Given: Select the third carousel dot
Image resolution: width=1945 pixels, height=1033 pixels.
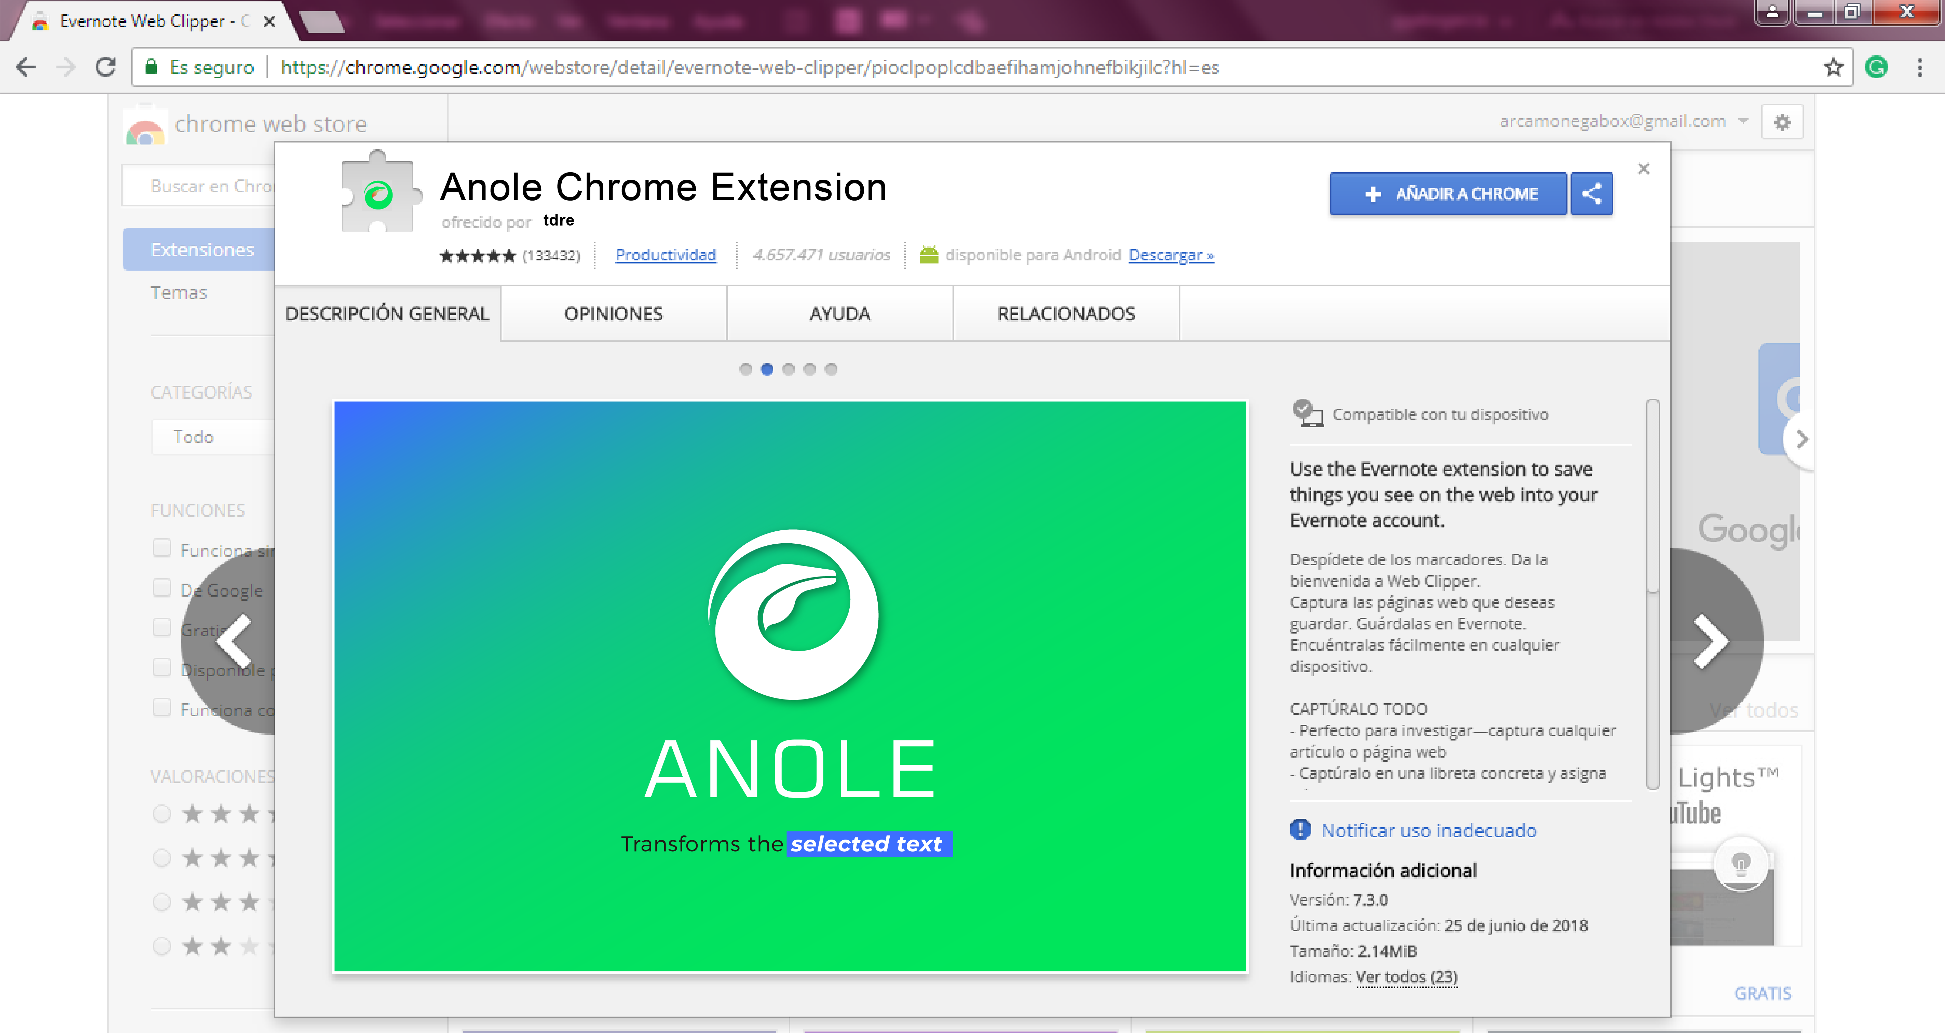Looking at the screenshot, I should [788, 369].
